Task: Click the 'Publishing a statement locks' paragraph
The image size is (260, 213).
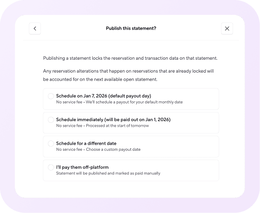Action: point(130,58)
